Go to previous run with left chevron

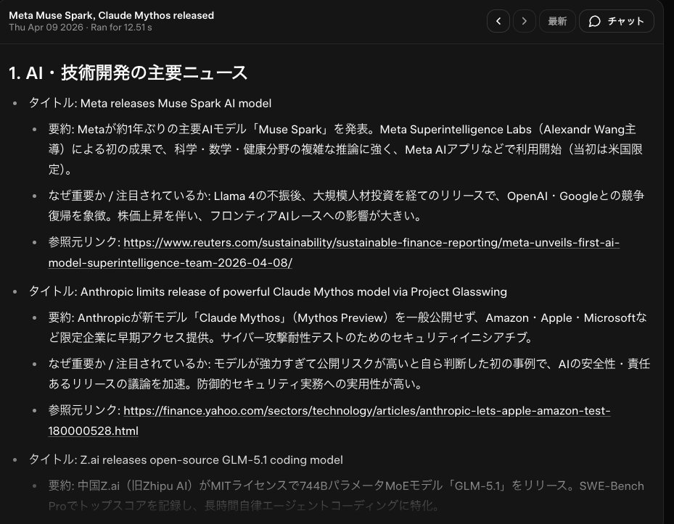pyautogui.click(x=498, y=21)
